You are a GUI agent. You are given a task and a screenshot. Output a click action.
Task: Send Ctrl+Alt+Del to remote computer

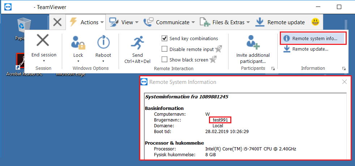click(x=137, y=50)
